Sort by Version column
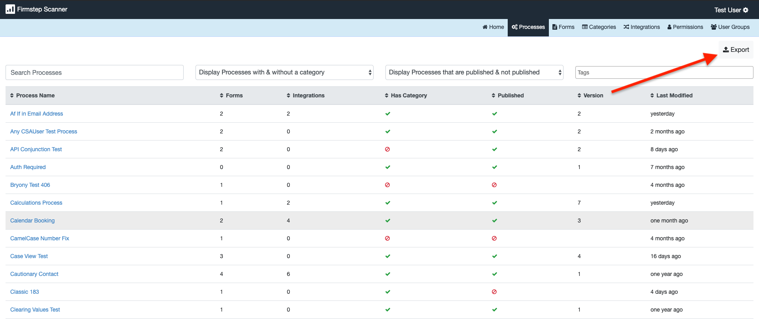 [590, 95]
